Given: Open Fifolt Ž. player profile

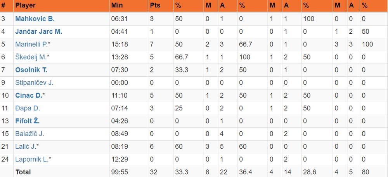Looking at the screenshot, I should (x=27, y=121).
